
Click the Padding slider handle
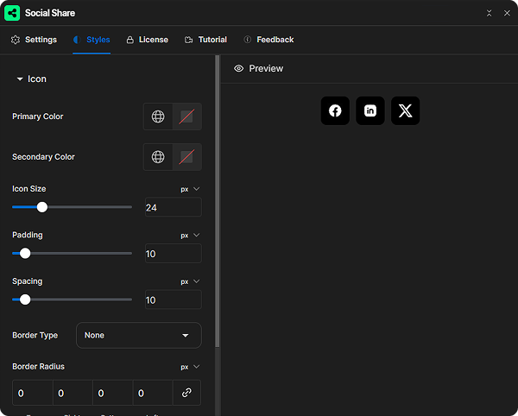point(25,253)
